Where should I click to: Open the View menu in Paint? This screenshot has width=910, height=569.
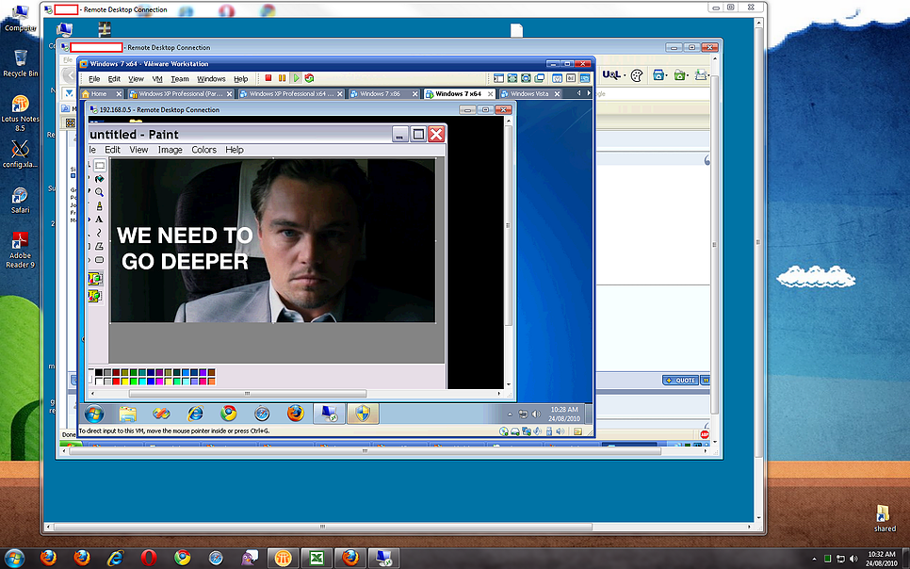(x=138, y=150)
